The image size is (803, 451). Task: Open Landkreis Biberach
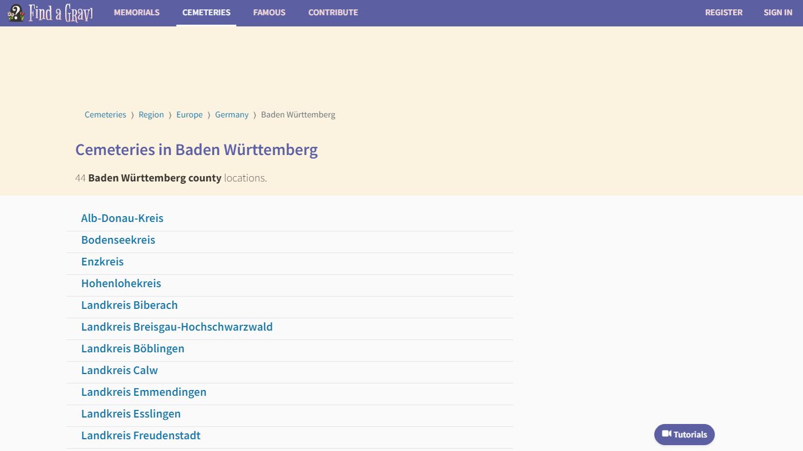[129, 305]
